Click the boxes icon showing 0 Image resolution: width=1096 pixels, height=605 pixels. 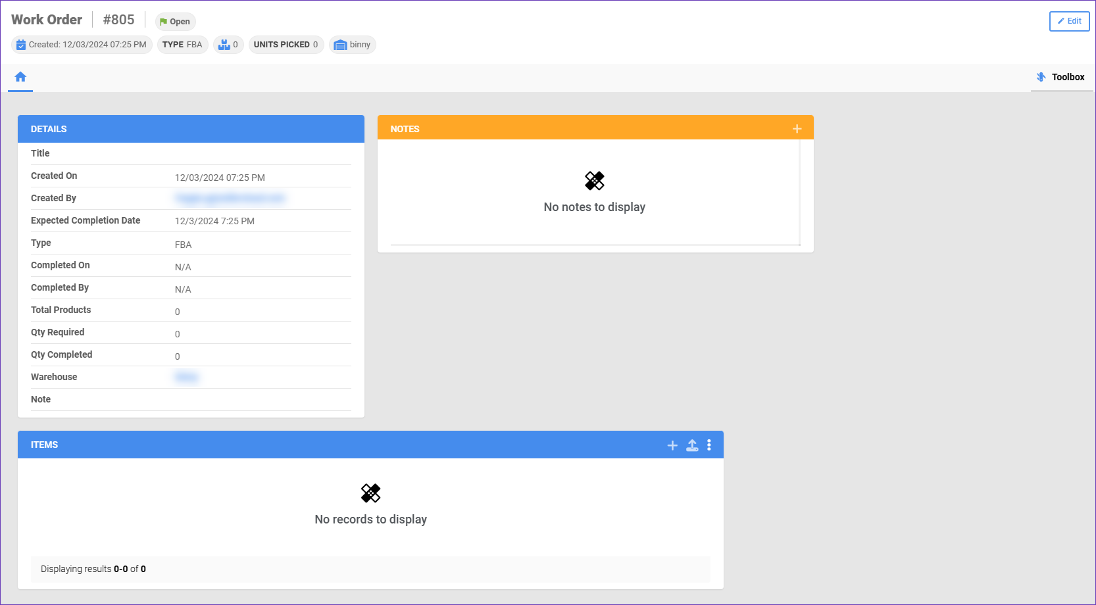coord(224,45)
